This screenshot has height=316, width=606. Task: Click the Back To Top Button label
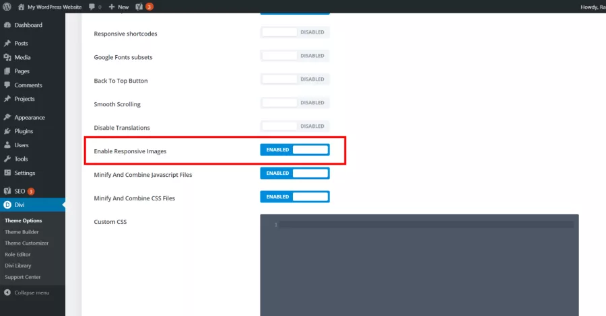click(121, 81)
